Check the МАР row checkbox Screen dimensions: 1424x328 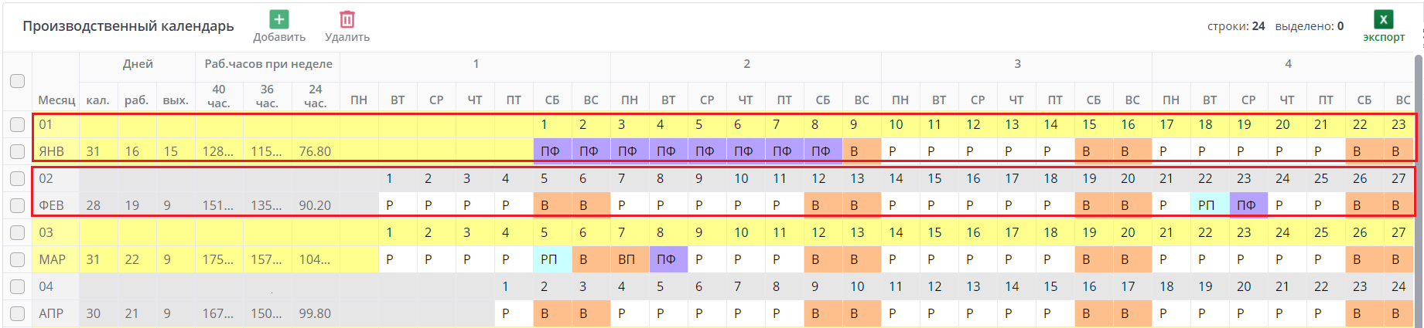[17, 259]
